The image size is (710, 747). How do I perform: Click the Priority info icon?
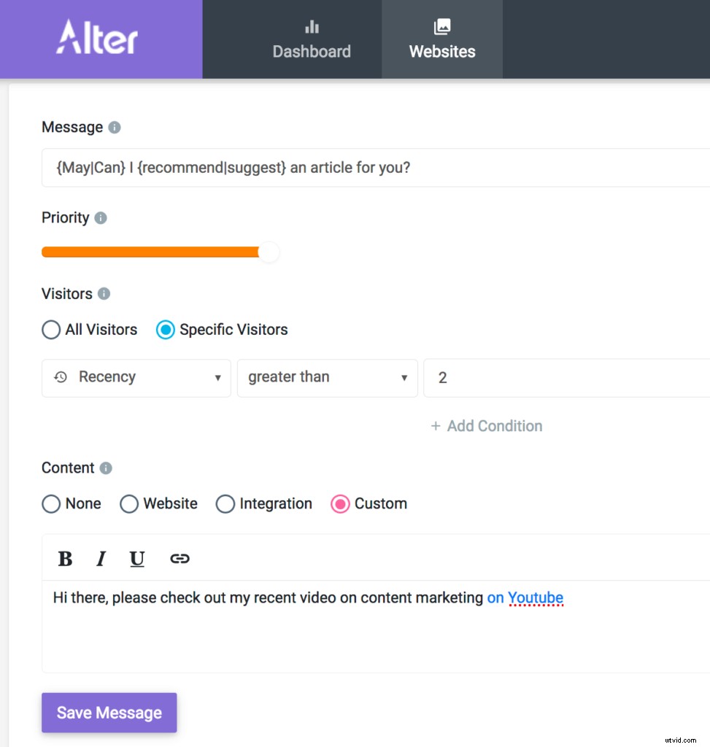(101, 217)
